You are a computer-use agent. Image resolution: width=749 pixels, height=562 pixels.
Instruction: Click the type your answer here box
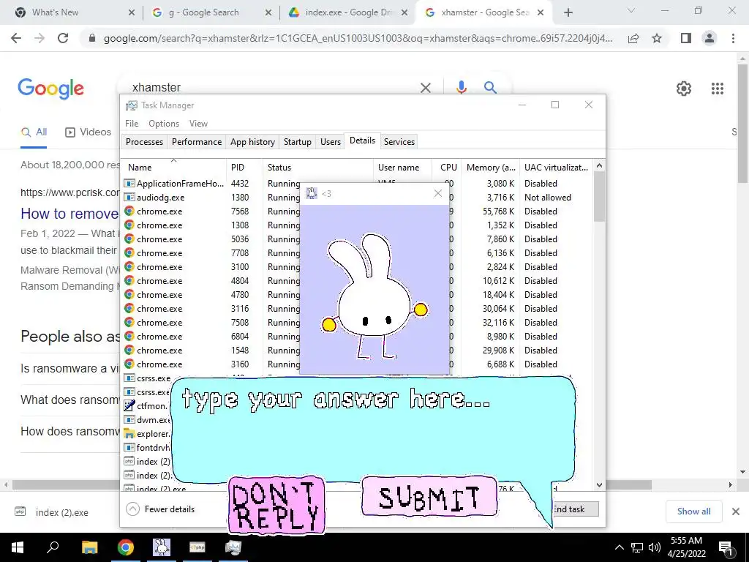(373, 429)
